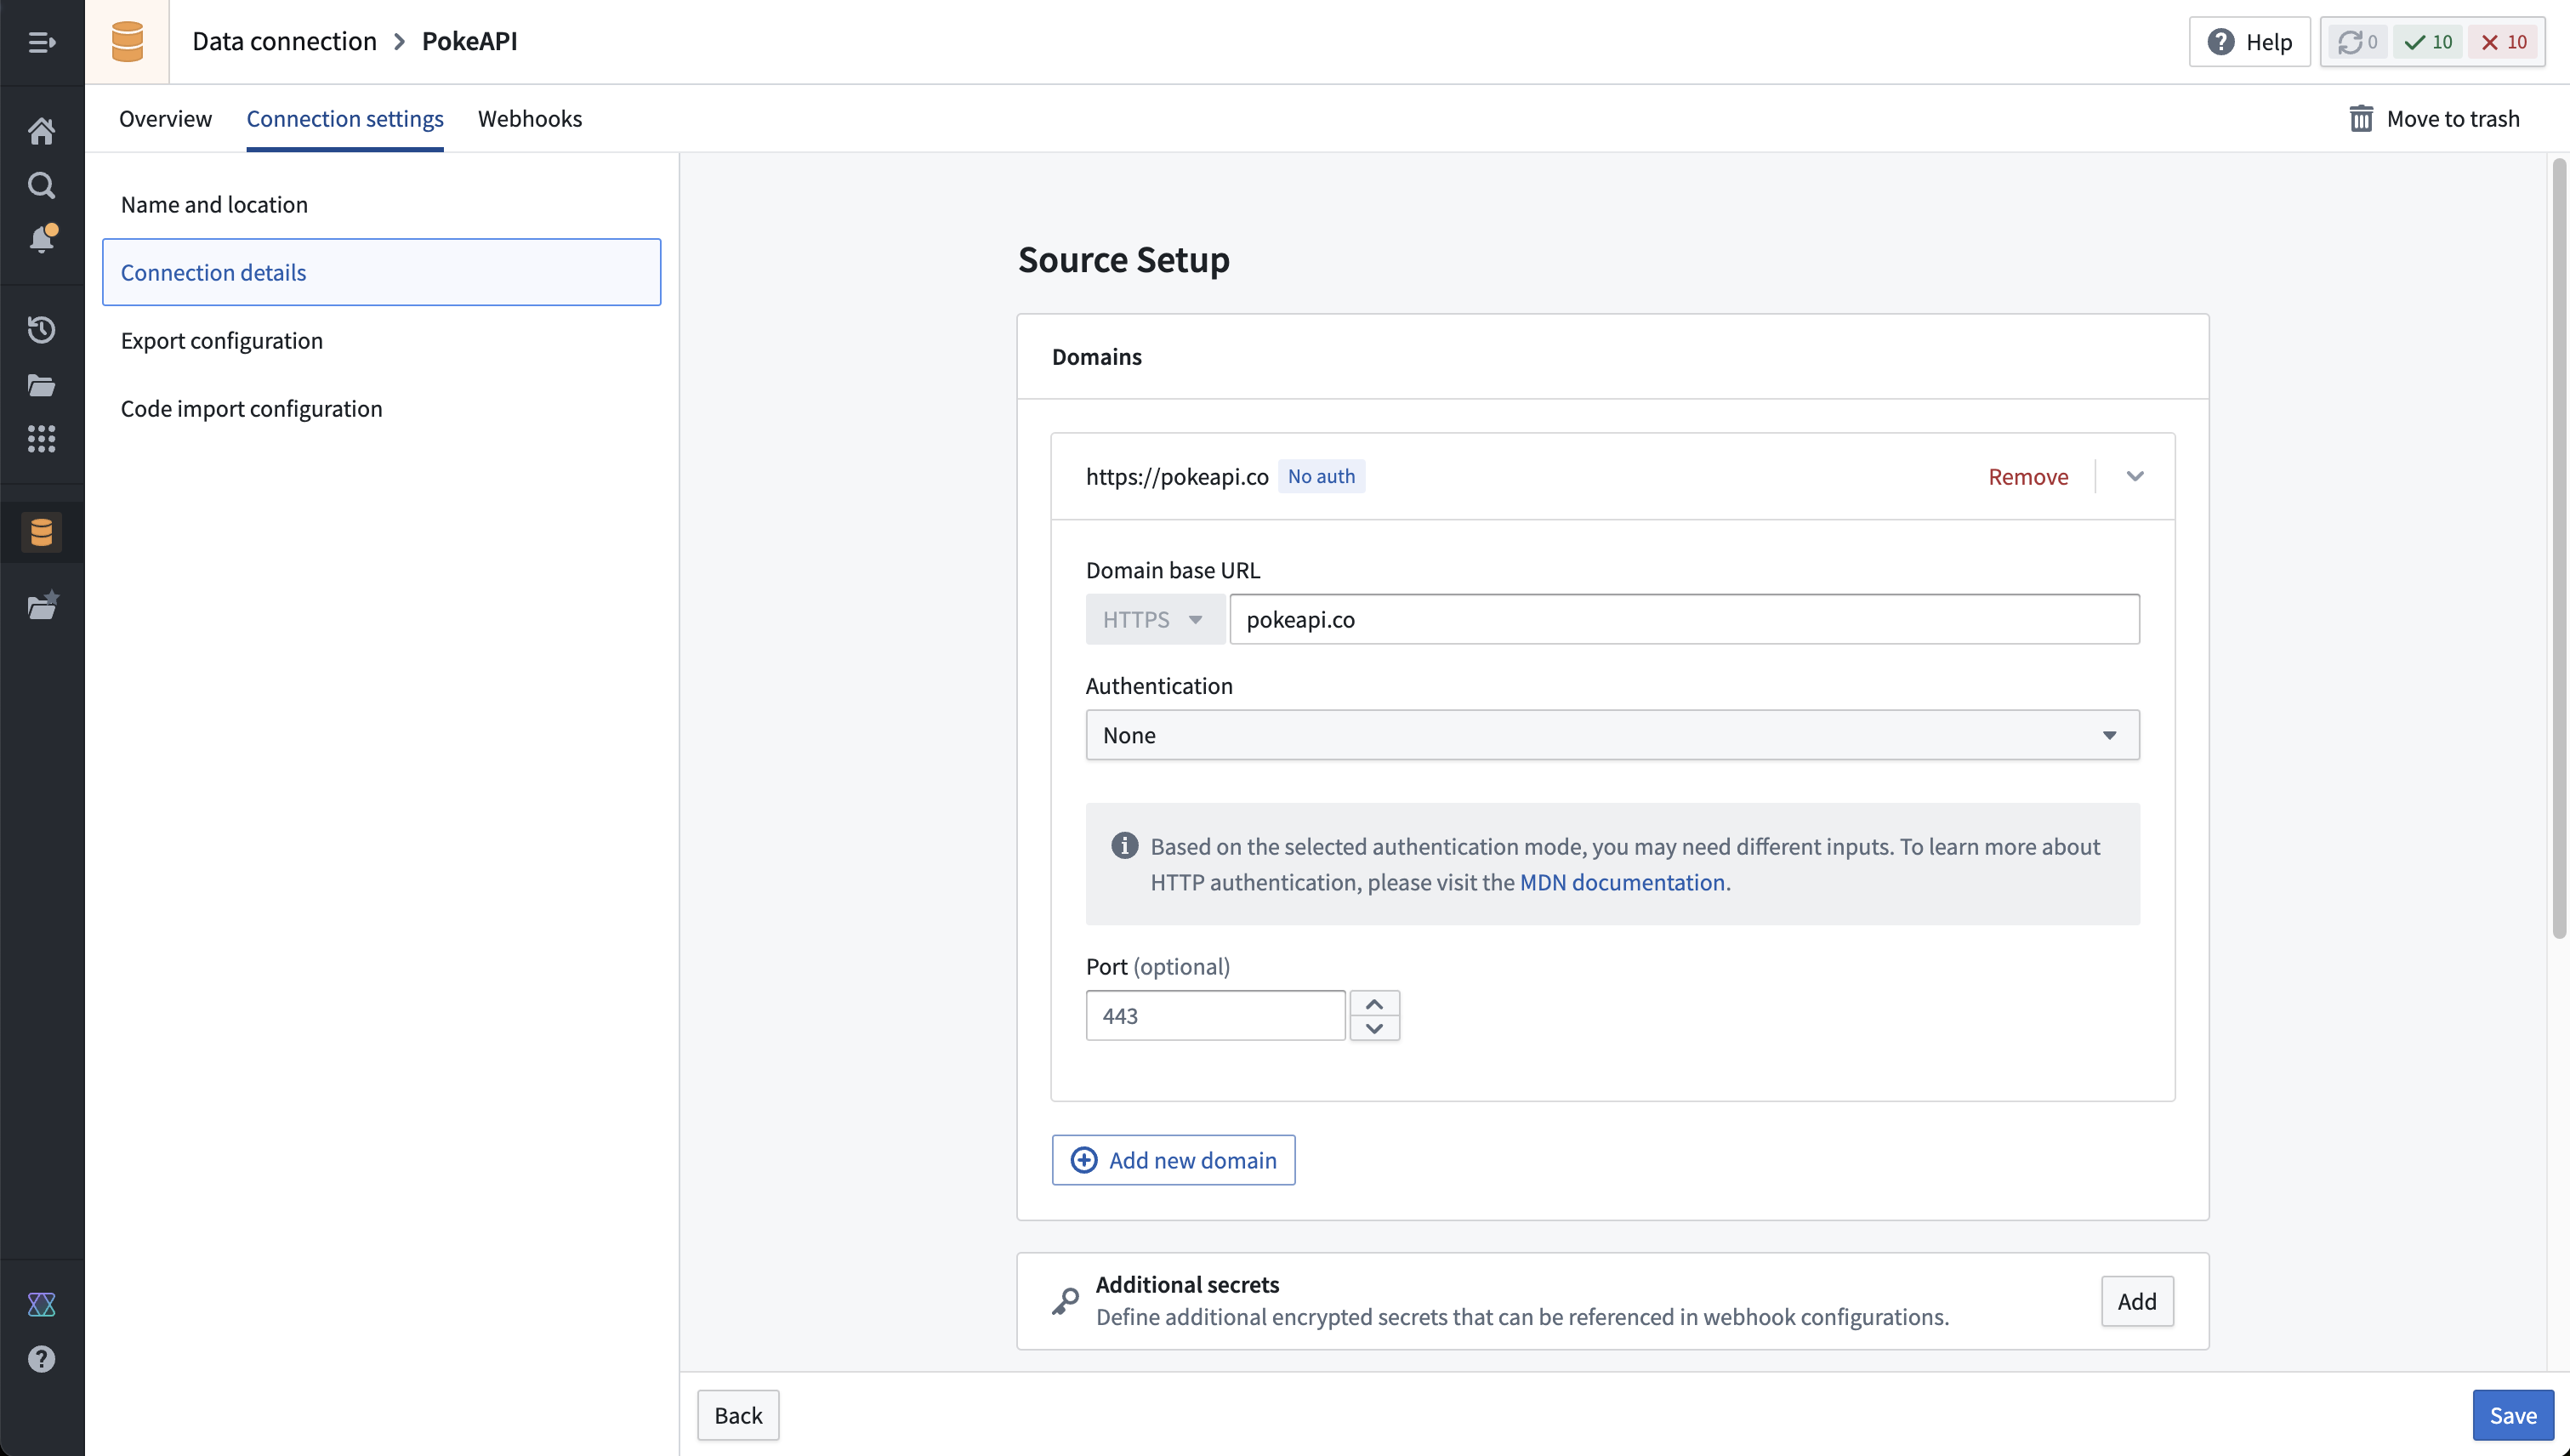Increase the port value with up arrow
The image size is (2570, 1456).
[x=1374, y=1004]
